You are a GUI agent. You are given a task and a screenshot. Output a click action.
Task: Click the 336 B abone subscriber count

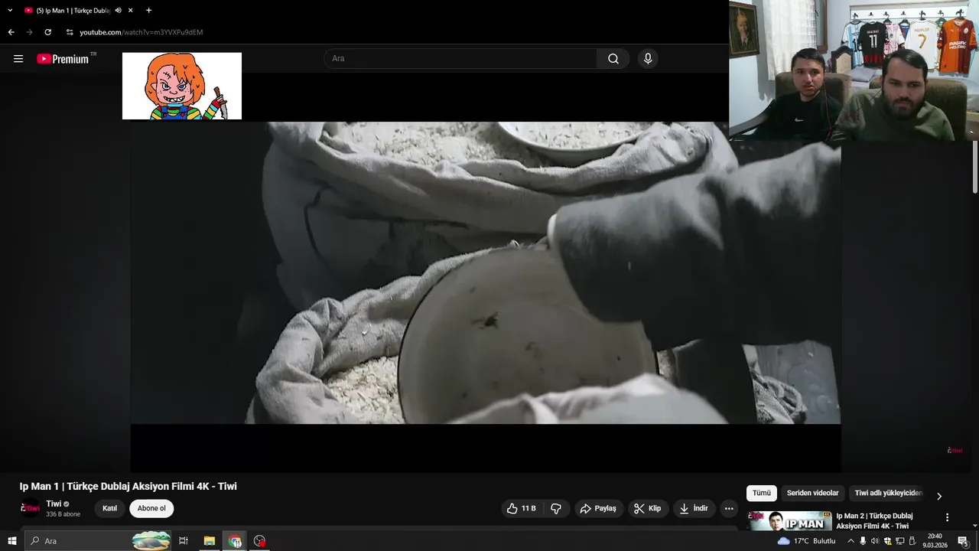(63, 514)
